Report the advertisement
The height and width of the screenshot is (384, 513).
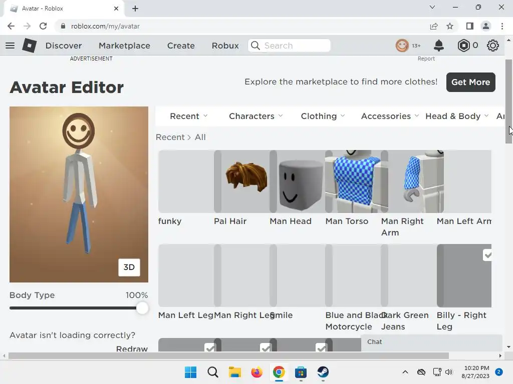[426, 58]
